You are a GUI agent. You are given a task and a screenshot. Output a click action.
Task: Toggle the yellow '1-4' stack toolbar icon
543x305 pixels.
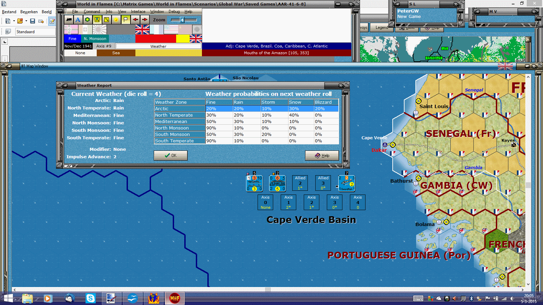(x=97, y=20)
